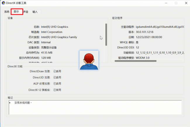The width and height of the screenshot is (190, 127).
Task: Click the 驱动程序模型 label
Action: coord(126,58)
